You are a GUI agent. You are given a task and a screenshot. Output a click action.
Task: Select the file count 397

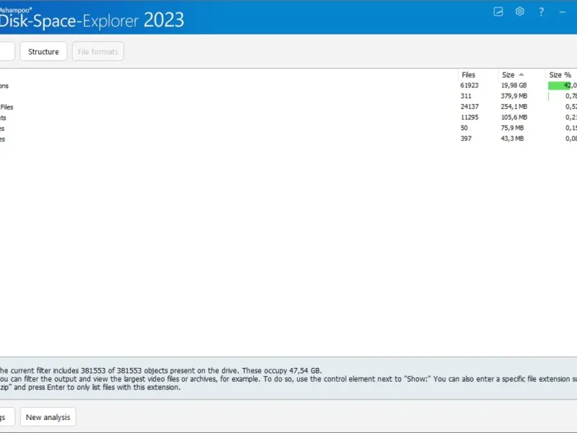tap(466, 139)
